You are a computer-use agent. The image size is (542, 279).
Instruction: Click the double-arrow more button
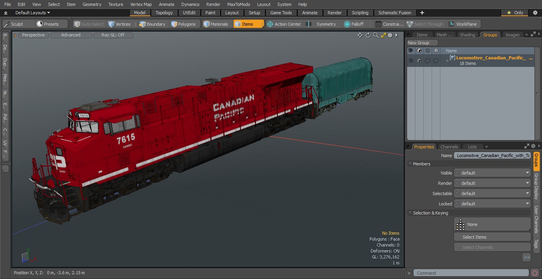[x=527, y=258]
